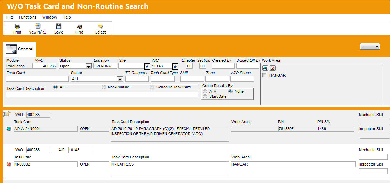This screenshot has width=390, height=183.
Task: Click the Inspector Skill field for AD-A-24N0001
Action: point(375,136)
